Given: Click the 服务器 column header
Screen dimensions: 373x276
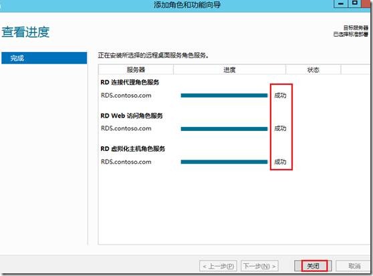Looking at the screenshot, I should pyautogui.click(x=136, y=70).
